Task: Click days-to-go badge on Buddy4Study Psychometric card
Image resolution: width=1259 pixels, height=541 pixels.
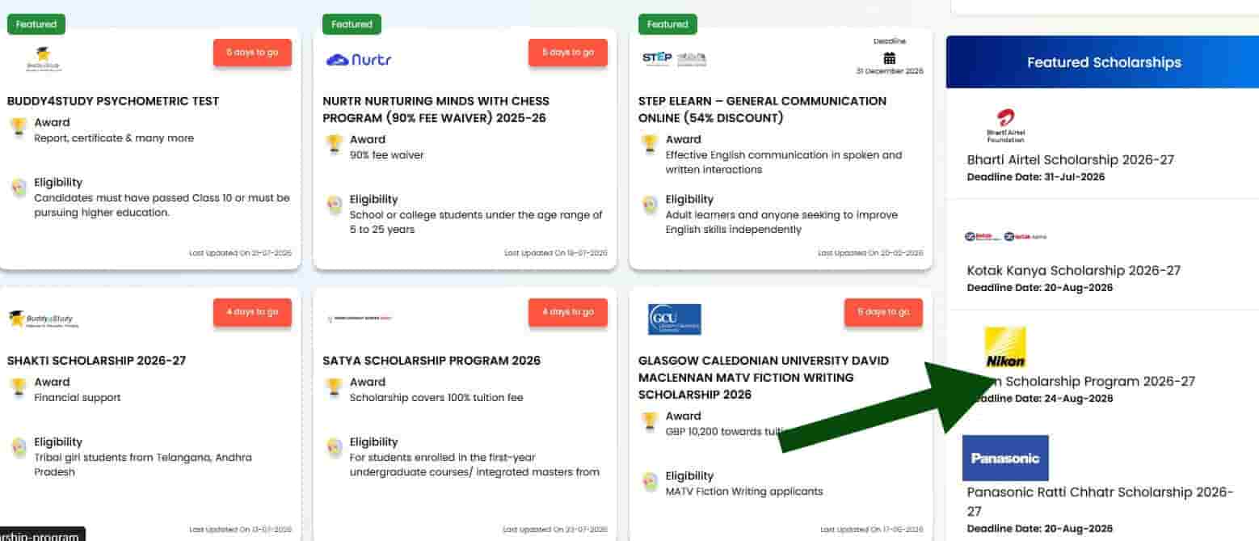Action: [x=252, y=53]
